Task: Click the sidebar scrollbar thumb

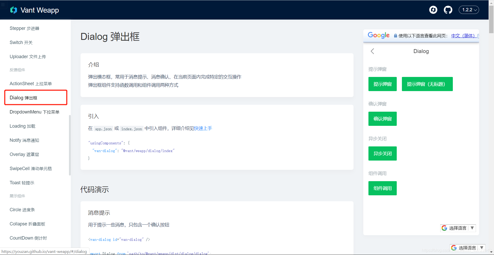Action: (70, 145)
